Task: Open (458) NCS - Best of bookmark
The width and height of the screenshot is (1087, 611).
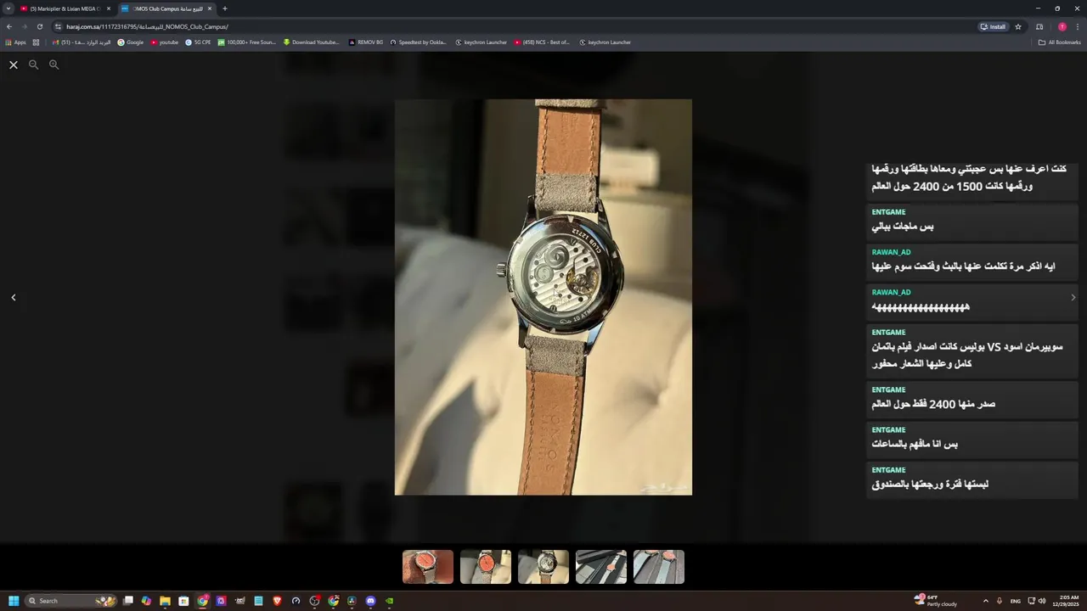Action: pyautogui.click(x=542, y=42)
